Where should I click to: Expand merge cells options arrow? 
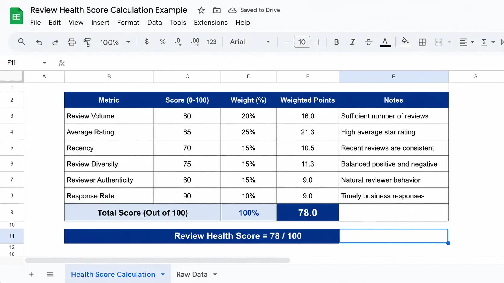449,42
